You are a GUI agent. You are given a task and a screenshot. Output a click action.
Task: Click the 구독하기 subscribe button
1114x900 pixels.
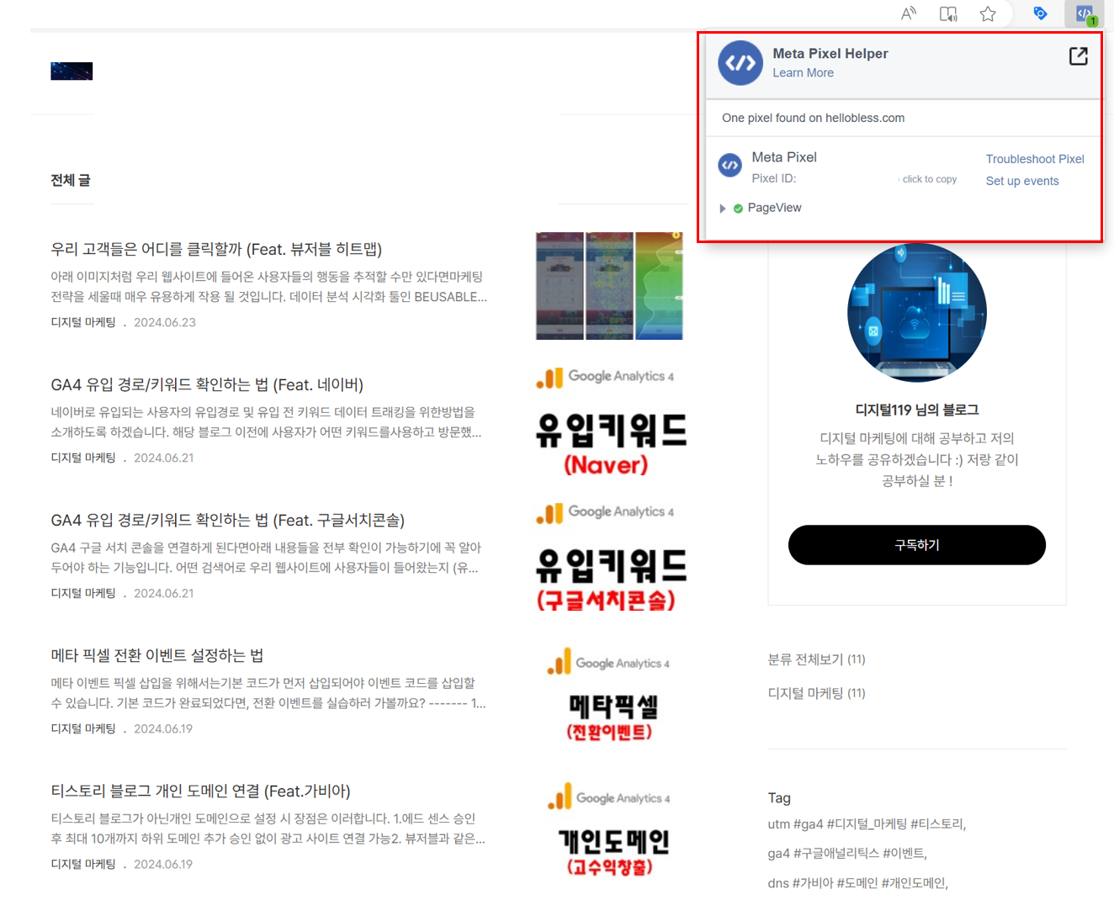click(916, 545)
